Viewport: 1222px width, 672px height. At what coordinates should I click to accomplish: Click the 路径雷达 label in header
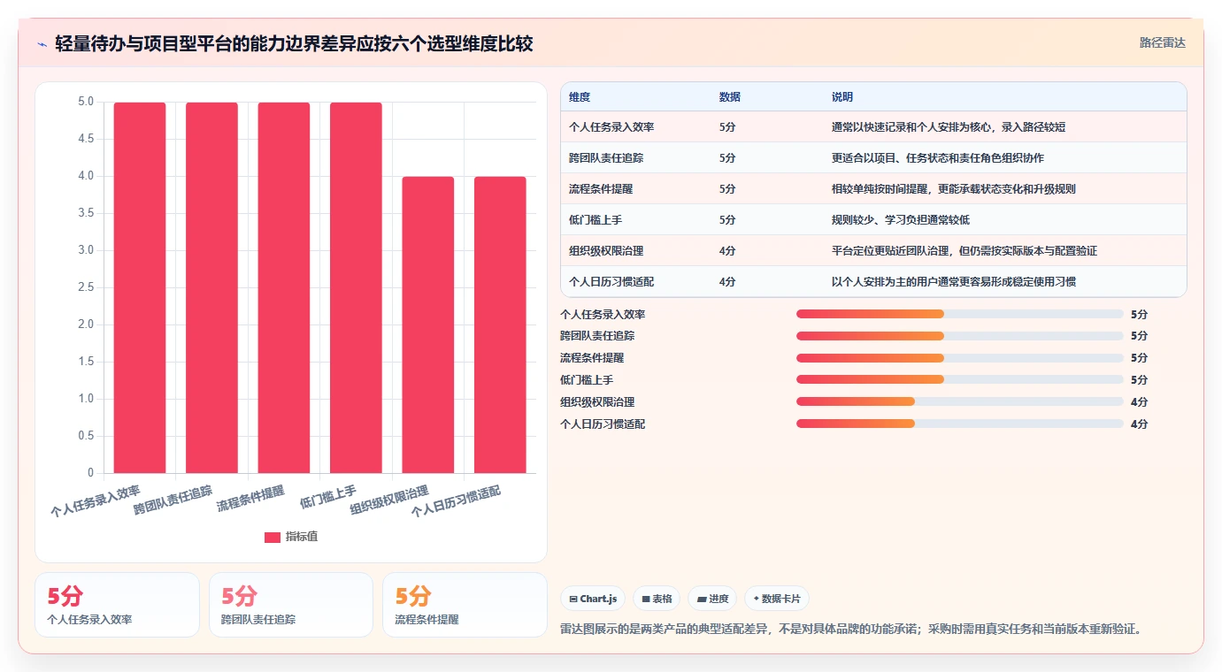pyautogui.click(x=1162, y=42)
